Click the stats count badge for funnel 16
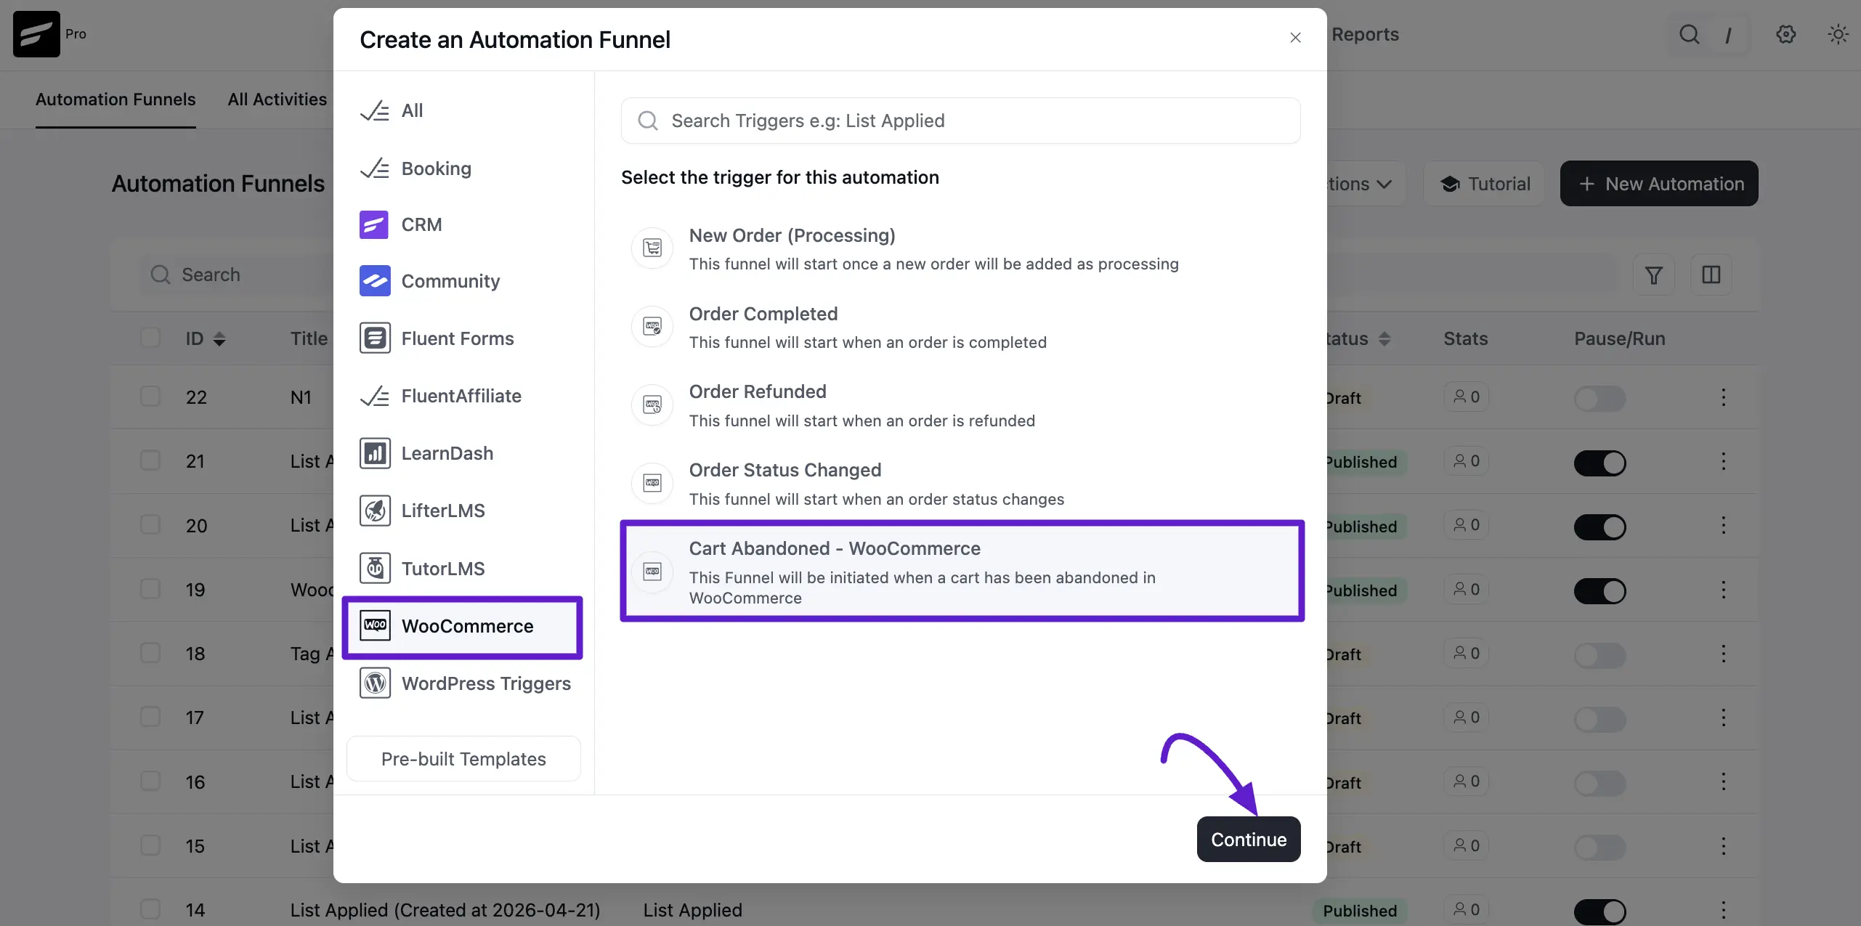Viewport: 1861px width, 926px height. (x=1466, y=781)
